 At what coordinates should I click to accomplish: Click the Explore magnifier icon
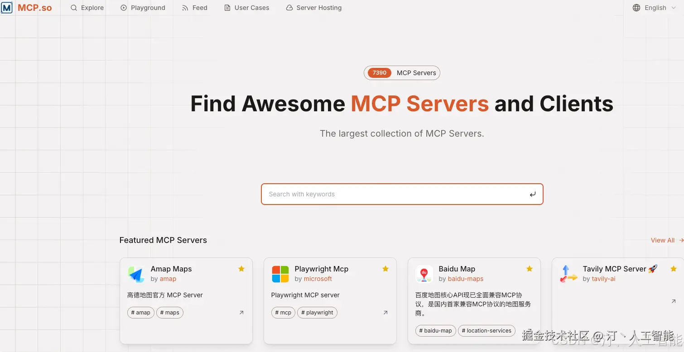(x=74, y=8)
